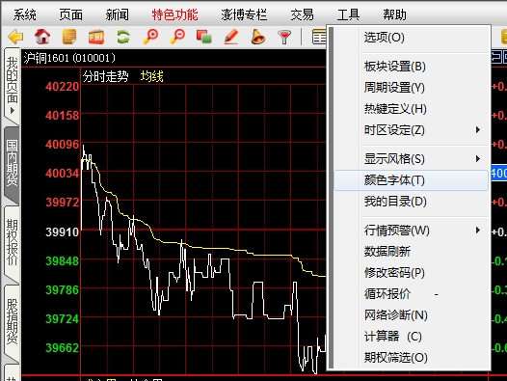The image size is (507, 381).
Task: Click the green refresh arrows icon
Action: coord(123,37)
